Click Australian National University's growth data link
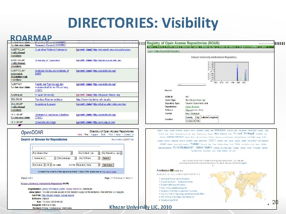The width and height of the screenshot is (286, 214). [84, 50]
